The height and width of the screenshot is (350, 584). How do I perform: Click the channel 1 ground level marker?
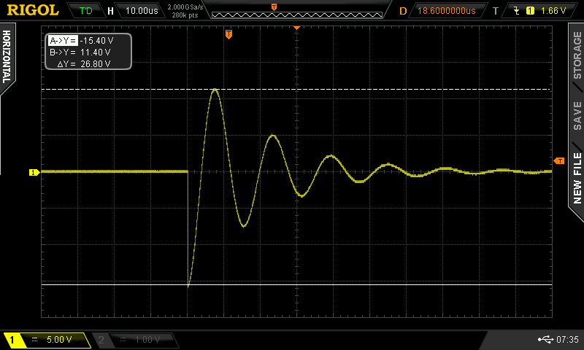coord(34,172)
